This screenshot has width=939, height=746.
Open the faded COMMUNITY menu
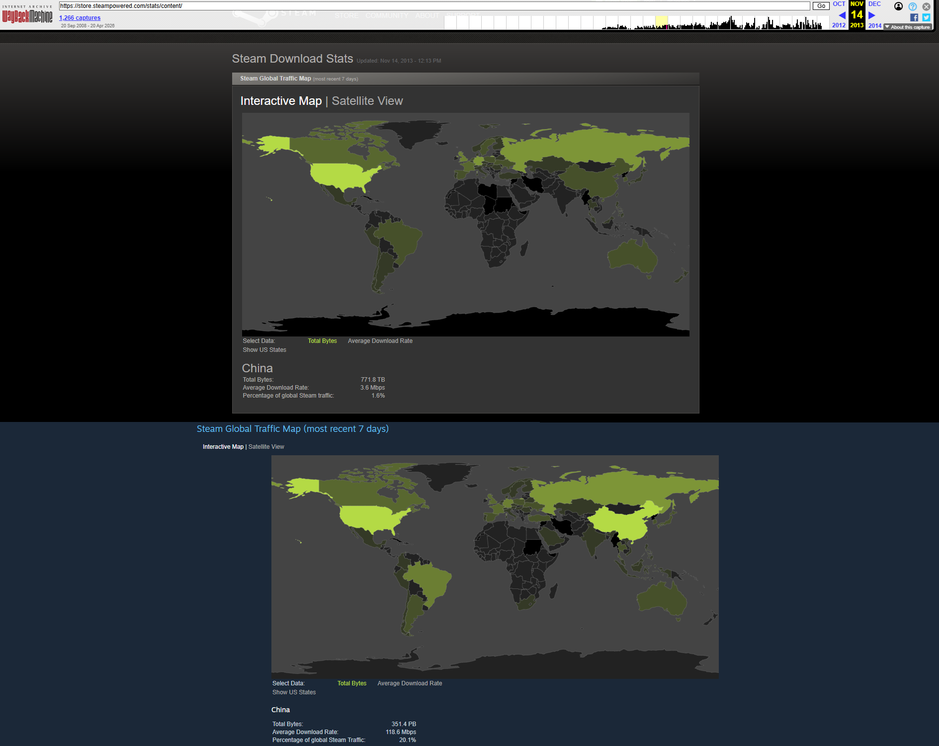tap(387, 15)
